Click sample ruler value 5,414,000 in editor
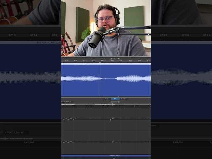The width and height of the screenshot is (212, 159). 105,106
